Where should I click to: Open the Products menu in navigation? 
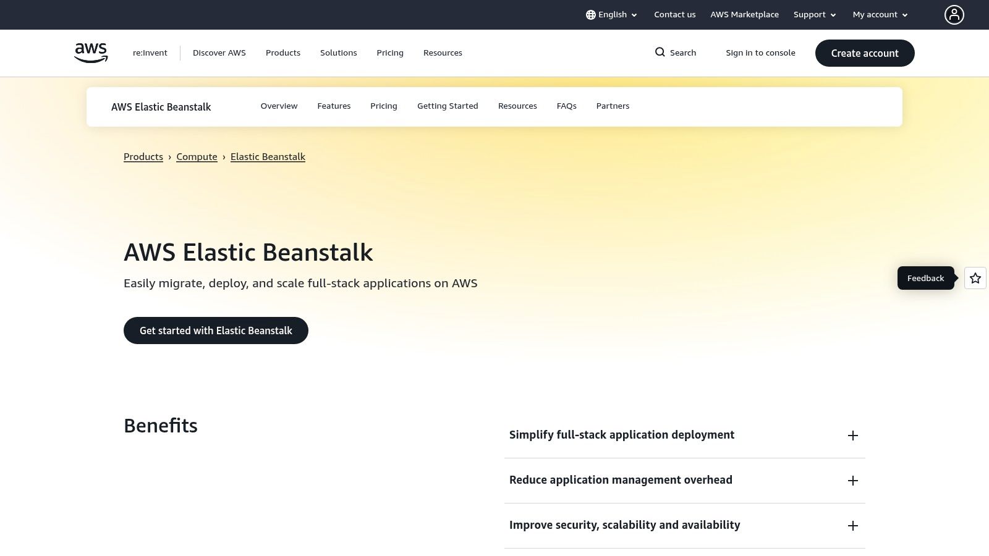click(x=283, y=53)
